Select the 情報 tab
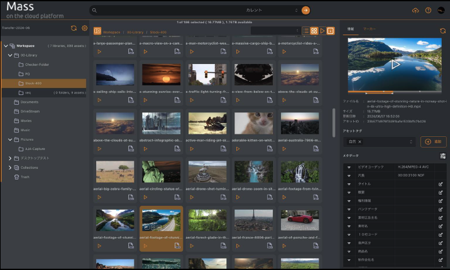 351,29
